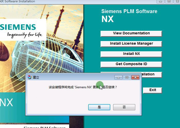Maximize the NX Software Installation window
This screenshot has height=128, width=180.
coord(169,1)
